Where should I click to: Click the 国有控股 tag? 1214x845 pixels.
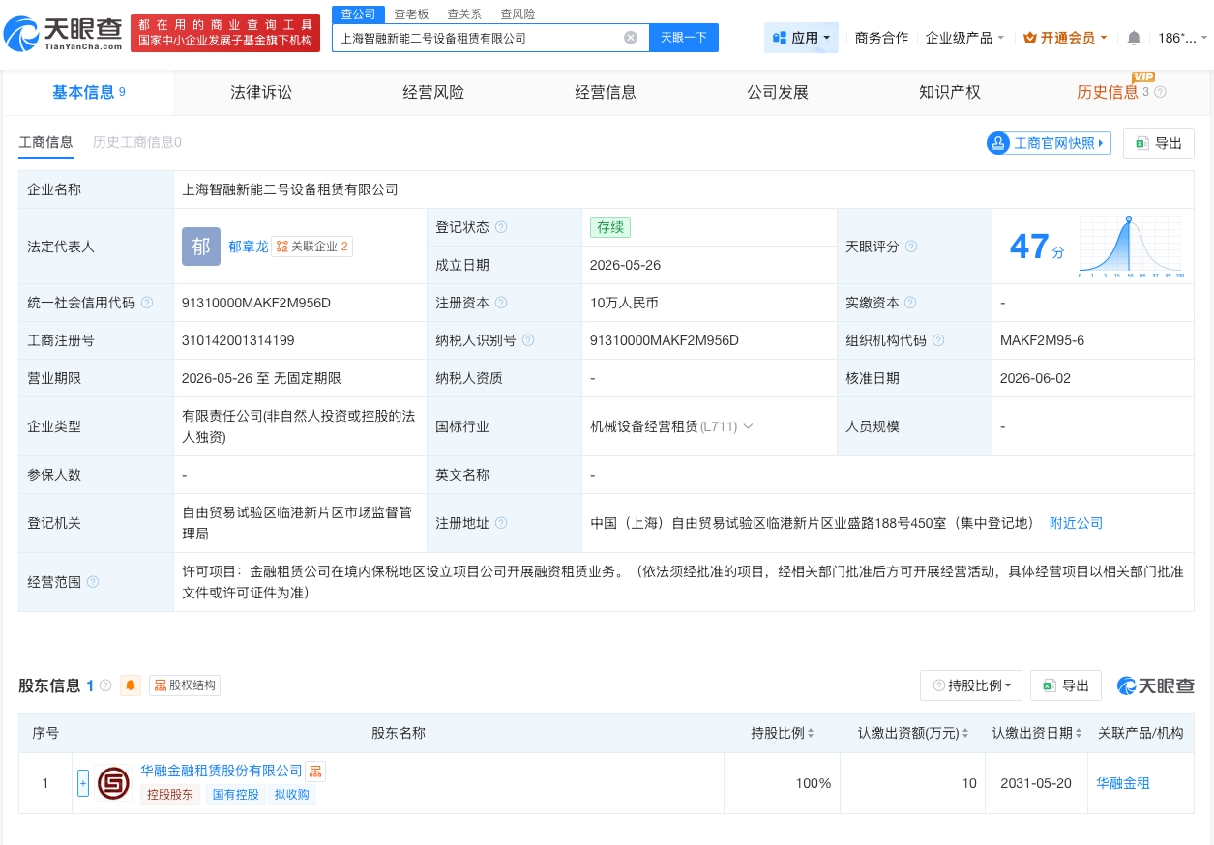(x=235, y=795)
